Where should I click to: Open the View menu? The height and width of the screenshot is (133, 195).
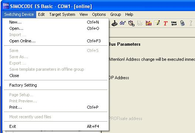[83, 14]
